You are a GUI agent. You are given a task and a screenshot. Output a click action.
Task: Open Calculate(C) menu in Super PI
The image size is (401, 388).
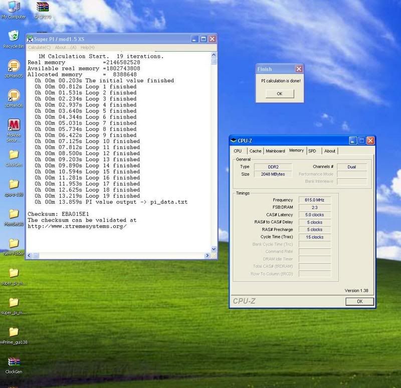[39, 47]
